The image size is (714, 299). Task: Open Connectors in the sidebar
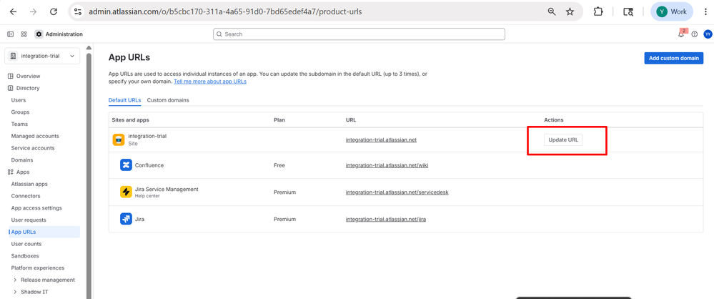(x=26, y=196)
